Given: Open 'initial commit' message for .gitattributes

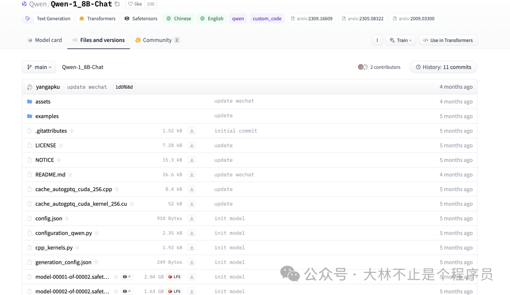Looking at the screenshot, I should pos(236,131).
